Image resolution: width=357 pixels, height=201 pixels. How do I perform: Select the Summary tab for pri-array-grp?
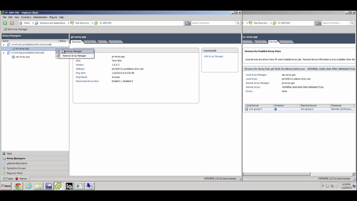coord(76,42)
